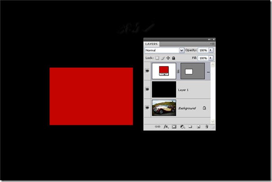Open the fx layer style menu
The height and width of the screenshot is (182, 272).
click(166, 127)
